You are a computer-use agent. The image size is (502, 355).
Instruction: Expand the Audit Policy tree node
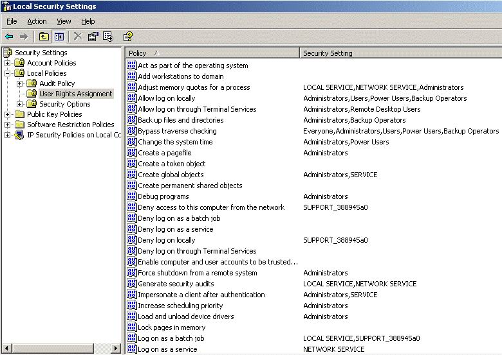[19, 83]
